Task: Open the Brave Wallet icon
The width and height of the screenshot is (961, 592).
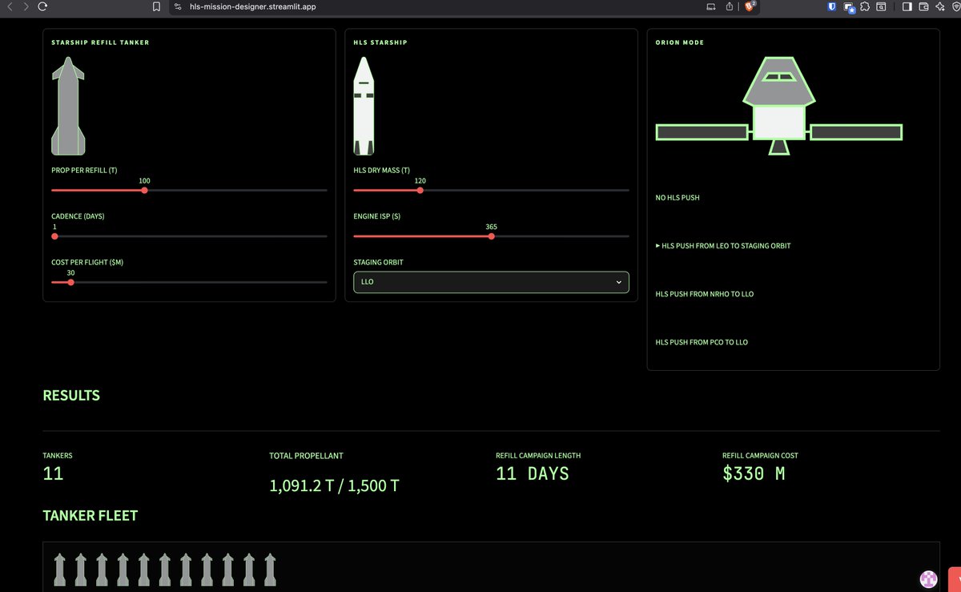Action: [923, 6]
